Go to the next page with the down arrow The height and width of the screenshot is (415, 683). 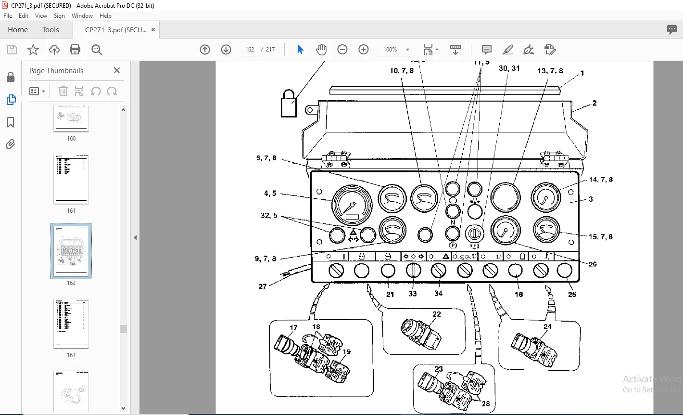tap(226, 50)
